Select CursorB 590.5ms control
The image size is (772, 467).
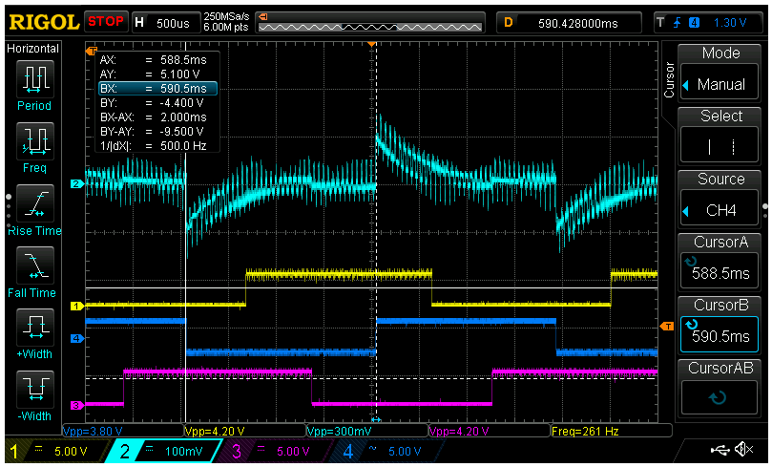click(719, 334)
